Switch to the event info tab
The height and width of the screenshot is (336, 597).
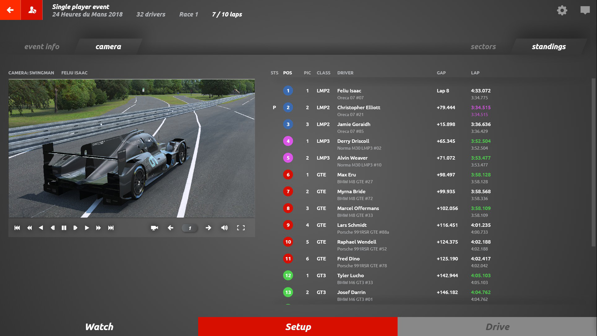[x=42, y=47]
